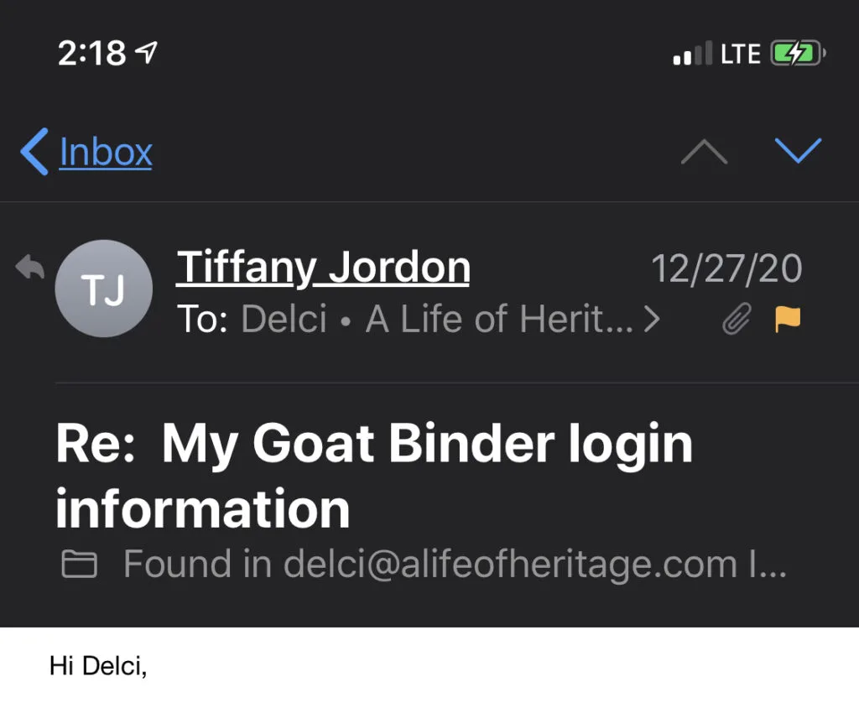Select recipient A Life of Herit...
The image size is (859, 703).
pyautogui.click(x=499, y=318)
